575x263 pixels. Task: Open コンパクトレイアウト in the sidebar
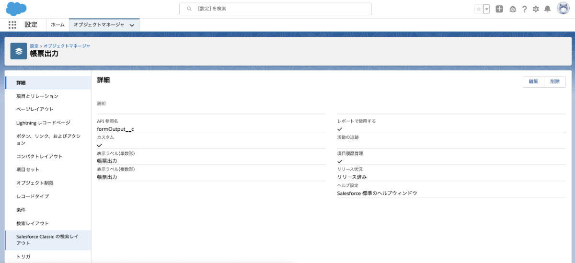[x=48, y=156]
